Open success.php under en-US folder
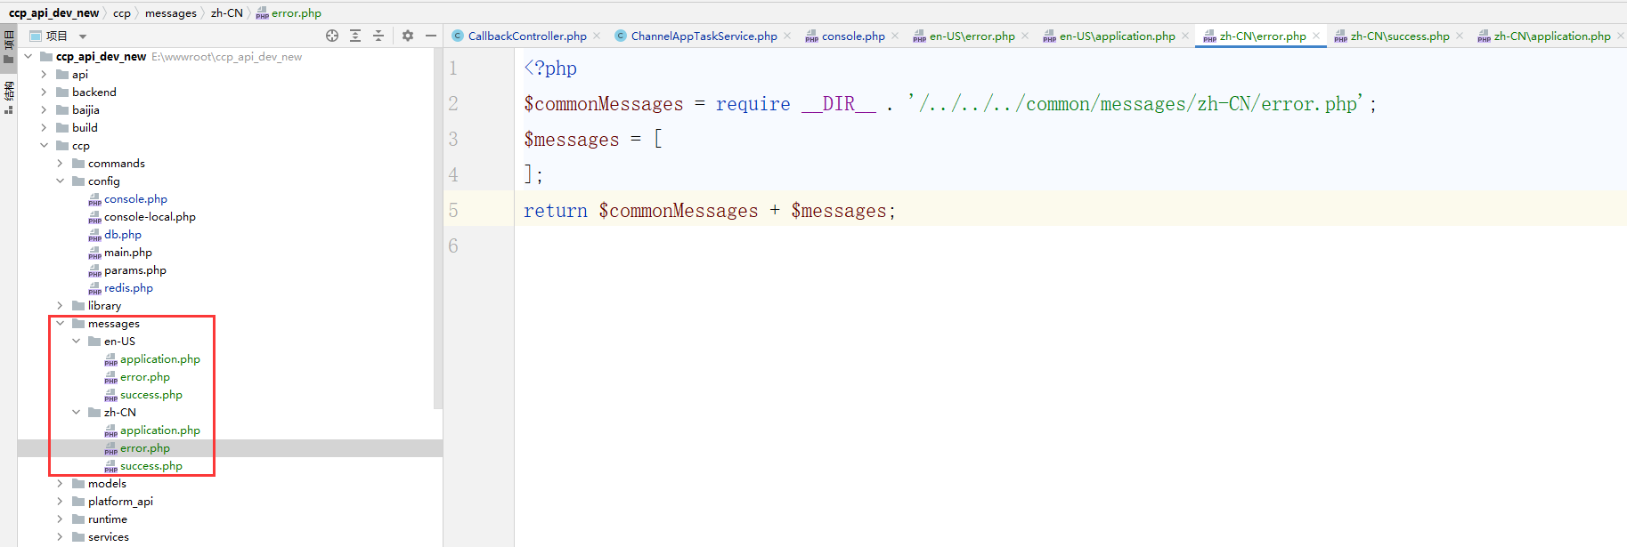The image size is (1627, 547). click(x=151, y=394)
